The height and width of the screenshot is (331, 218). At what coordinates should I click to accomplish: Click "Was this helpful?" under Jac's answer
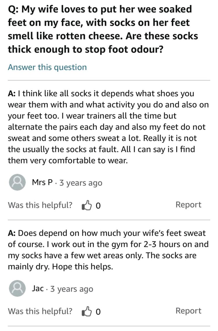(x=40, y=311)
